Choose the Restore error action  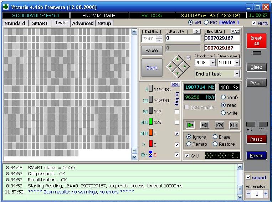215,144
